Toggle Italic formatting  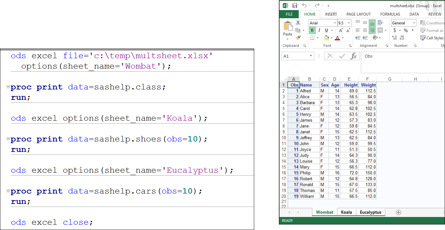319,30
